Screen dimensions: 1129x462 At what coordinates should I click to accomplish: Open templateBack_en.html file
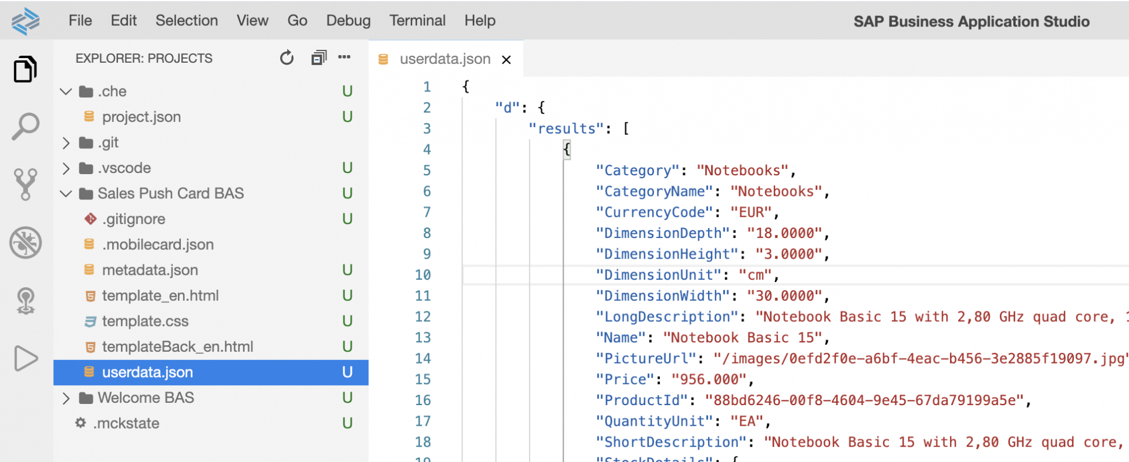pos(177,346)
